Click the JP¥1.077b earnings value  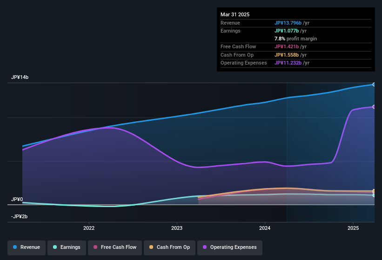(287, 31)
